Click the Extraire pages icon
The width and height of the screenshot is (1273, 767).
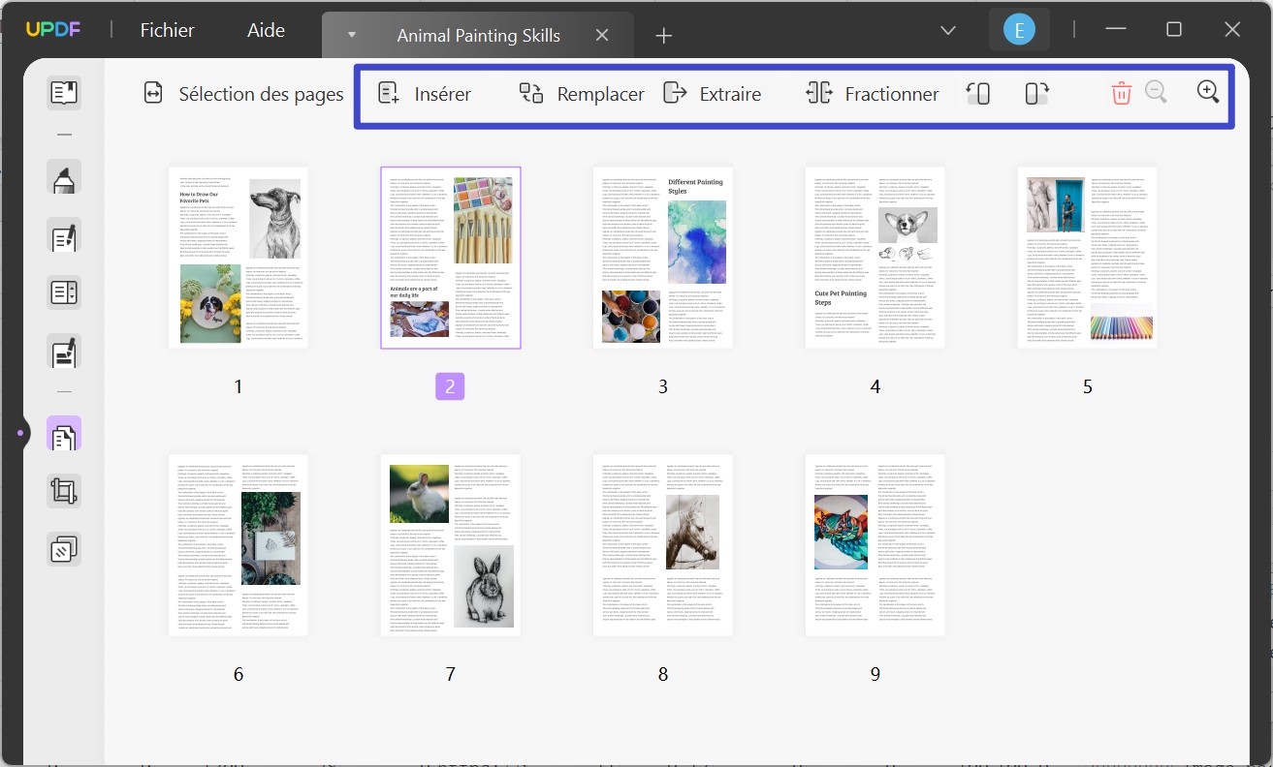pyautogui.click(x=714, y=93)
